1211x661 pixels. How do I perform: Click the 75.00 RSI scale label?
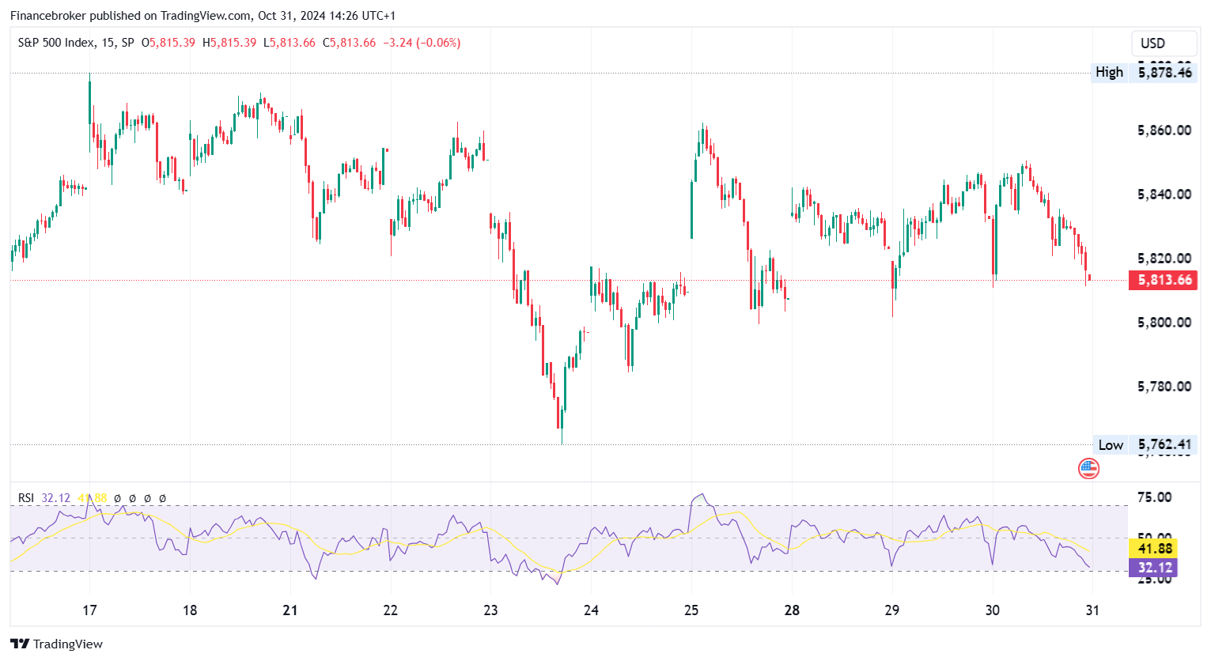(1154, 497)
